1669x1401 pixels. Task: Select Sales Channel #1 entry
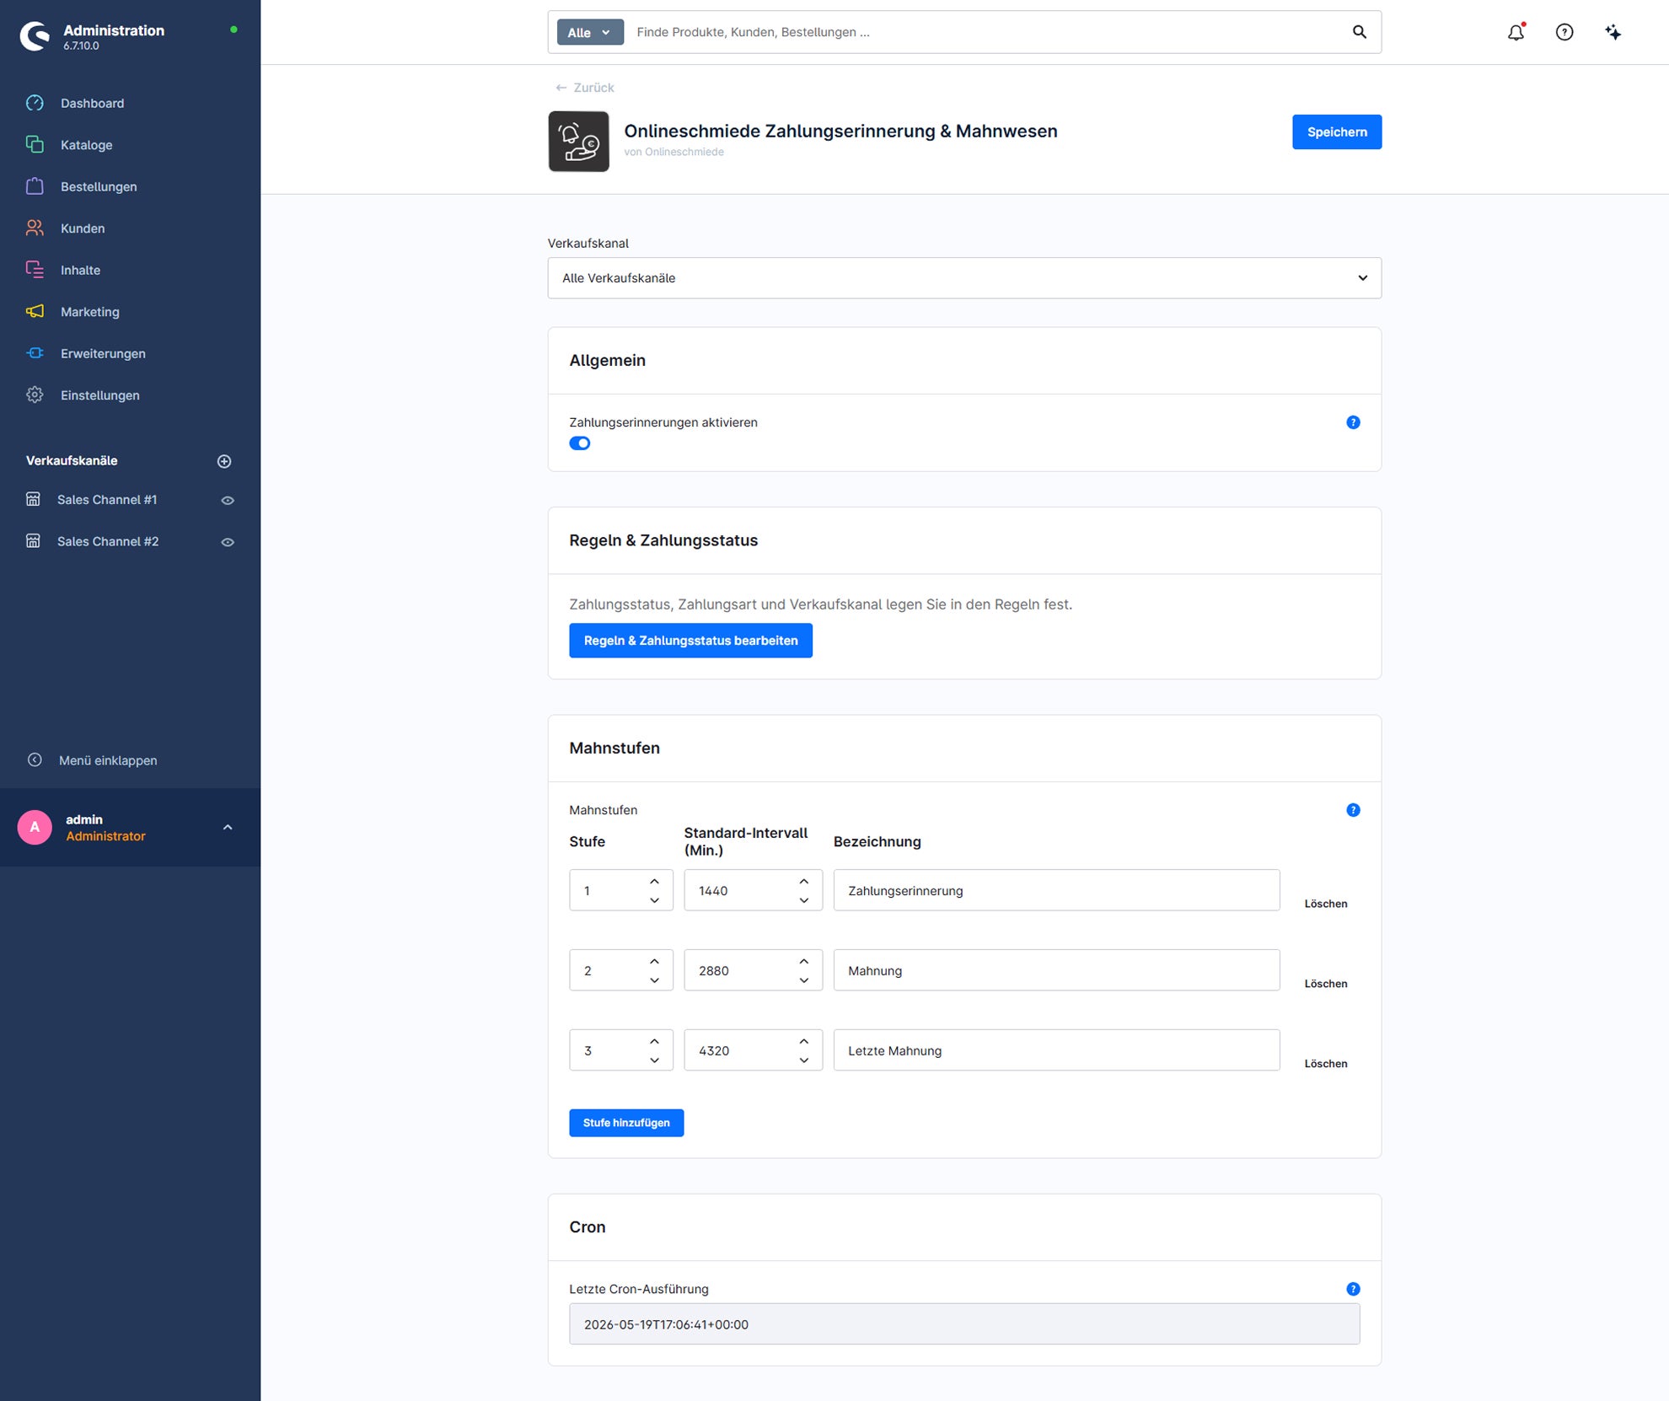click(107, 500)
